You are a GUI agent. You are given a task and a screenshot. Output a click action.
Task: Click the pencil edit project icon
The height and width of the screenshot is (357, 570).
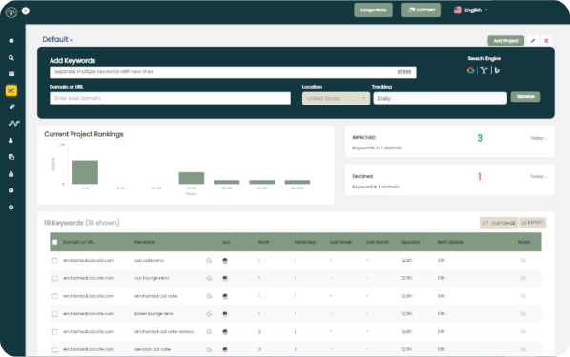(533, 41)
